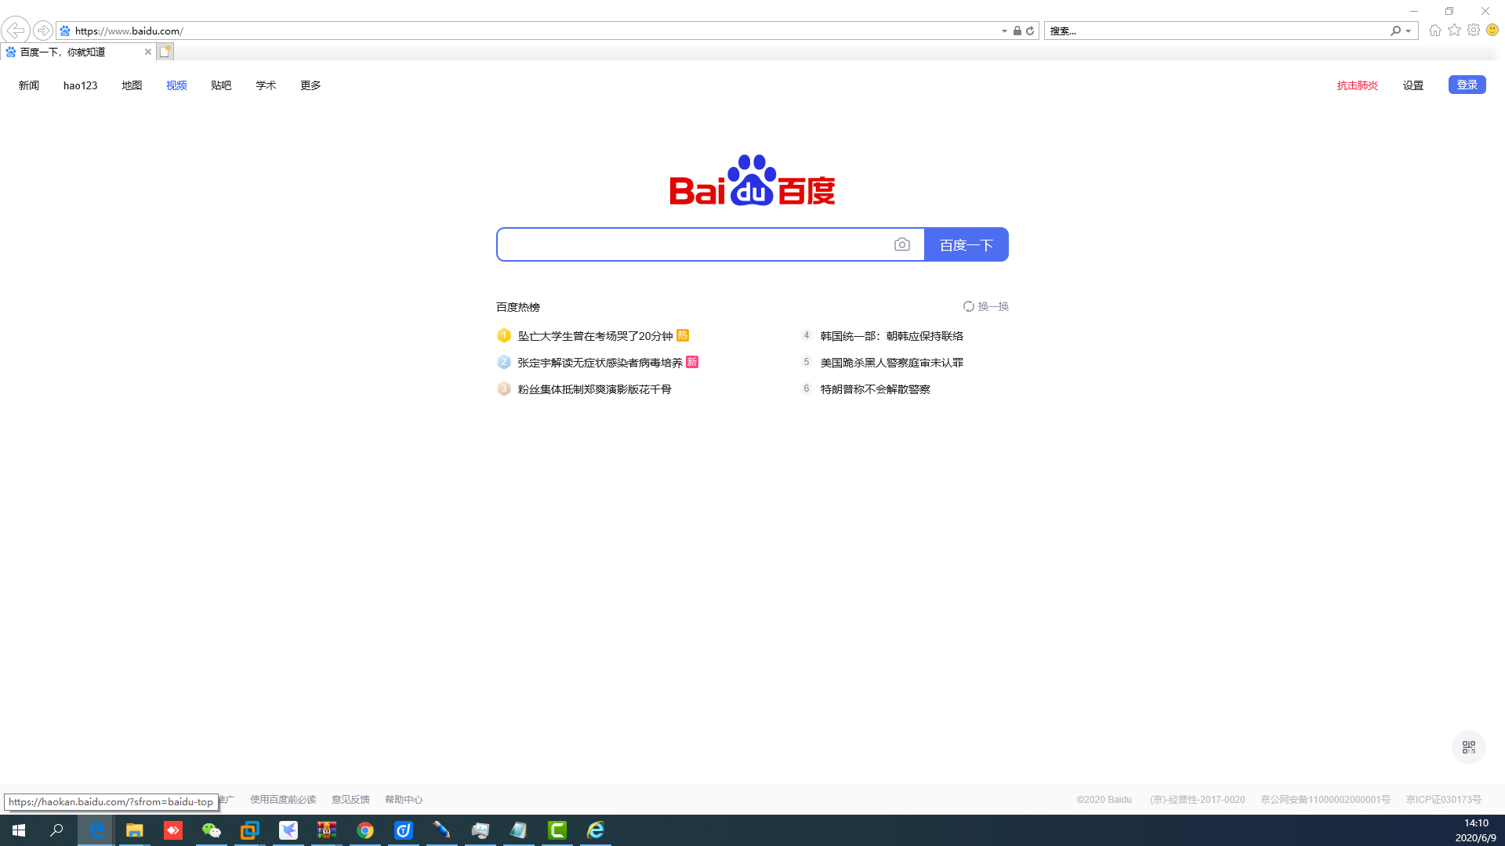Screen dimensions: 1505x846
Task: Click the browser back arrow button
Action: point(16,31)
